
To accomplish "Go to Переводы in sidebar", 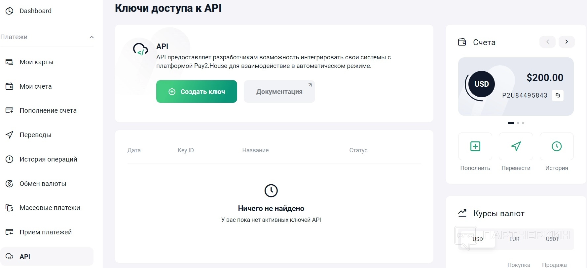I will (35, 135).
